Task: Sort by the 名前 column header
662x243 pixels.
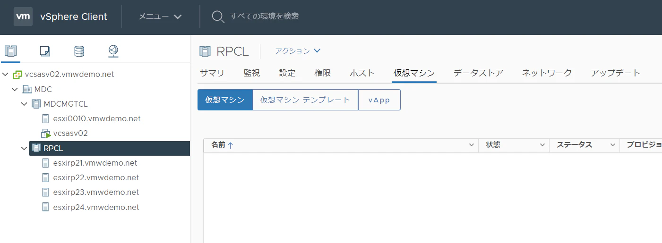Action: [x=218, y=145]
